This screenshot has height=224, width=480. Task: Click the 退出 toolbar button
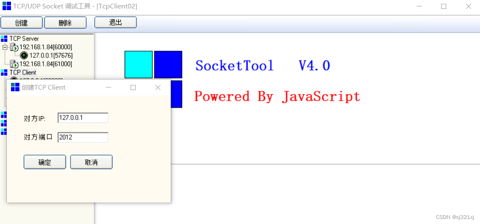tap(115, 22)
